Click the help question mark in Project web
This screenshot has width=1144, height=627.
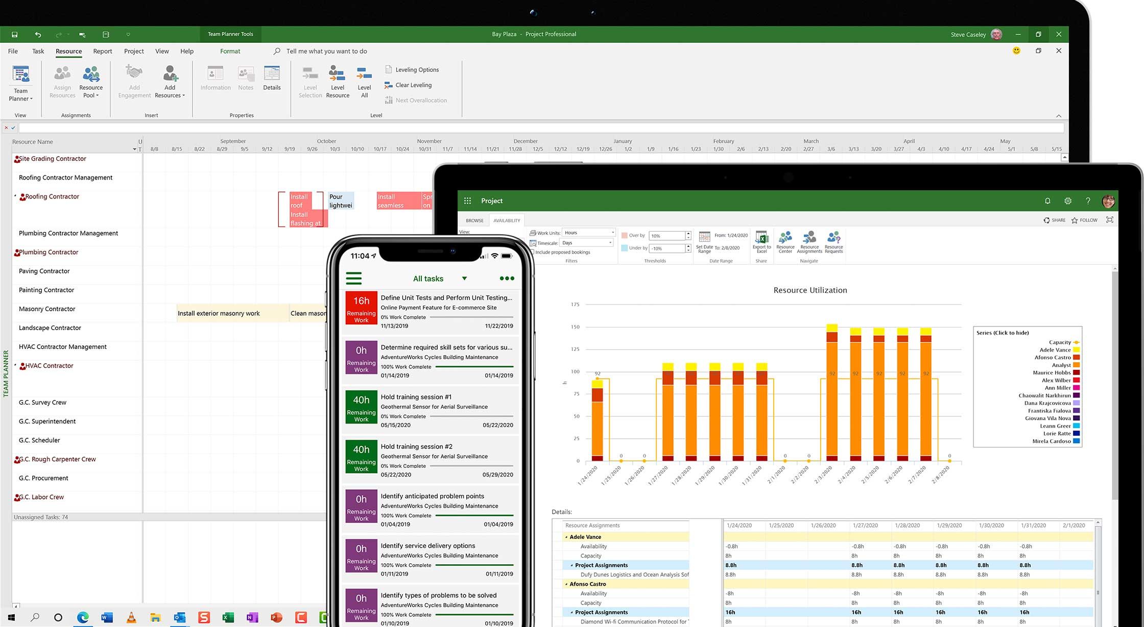pyautogui.click(x=1088, y=201)
